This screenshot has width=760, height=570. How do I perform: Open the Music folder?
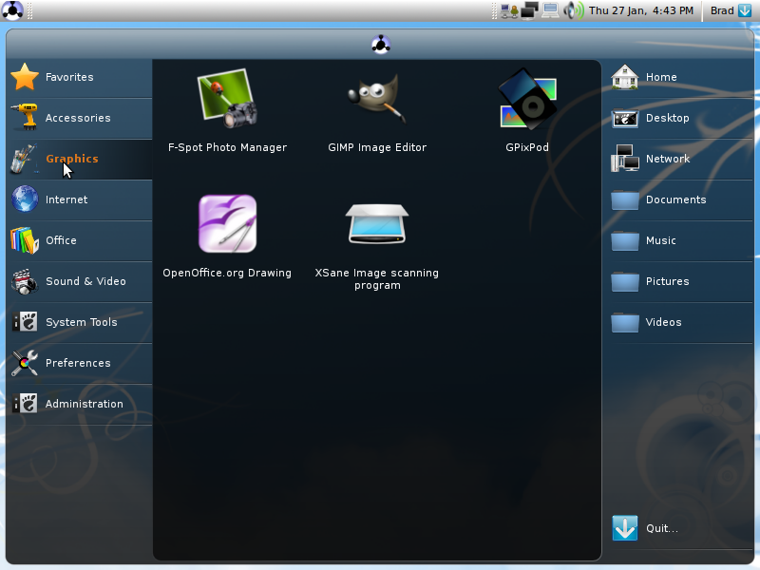[x=680, y=240]
